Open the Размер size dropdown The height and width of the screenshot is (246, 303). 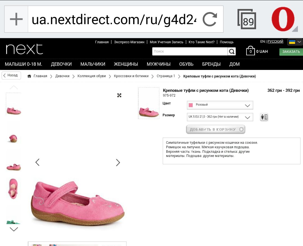tap(220, 117)
